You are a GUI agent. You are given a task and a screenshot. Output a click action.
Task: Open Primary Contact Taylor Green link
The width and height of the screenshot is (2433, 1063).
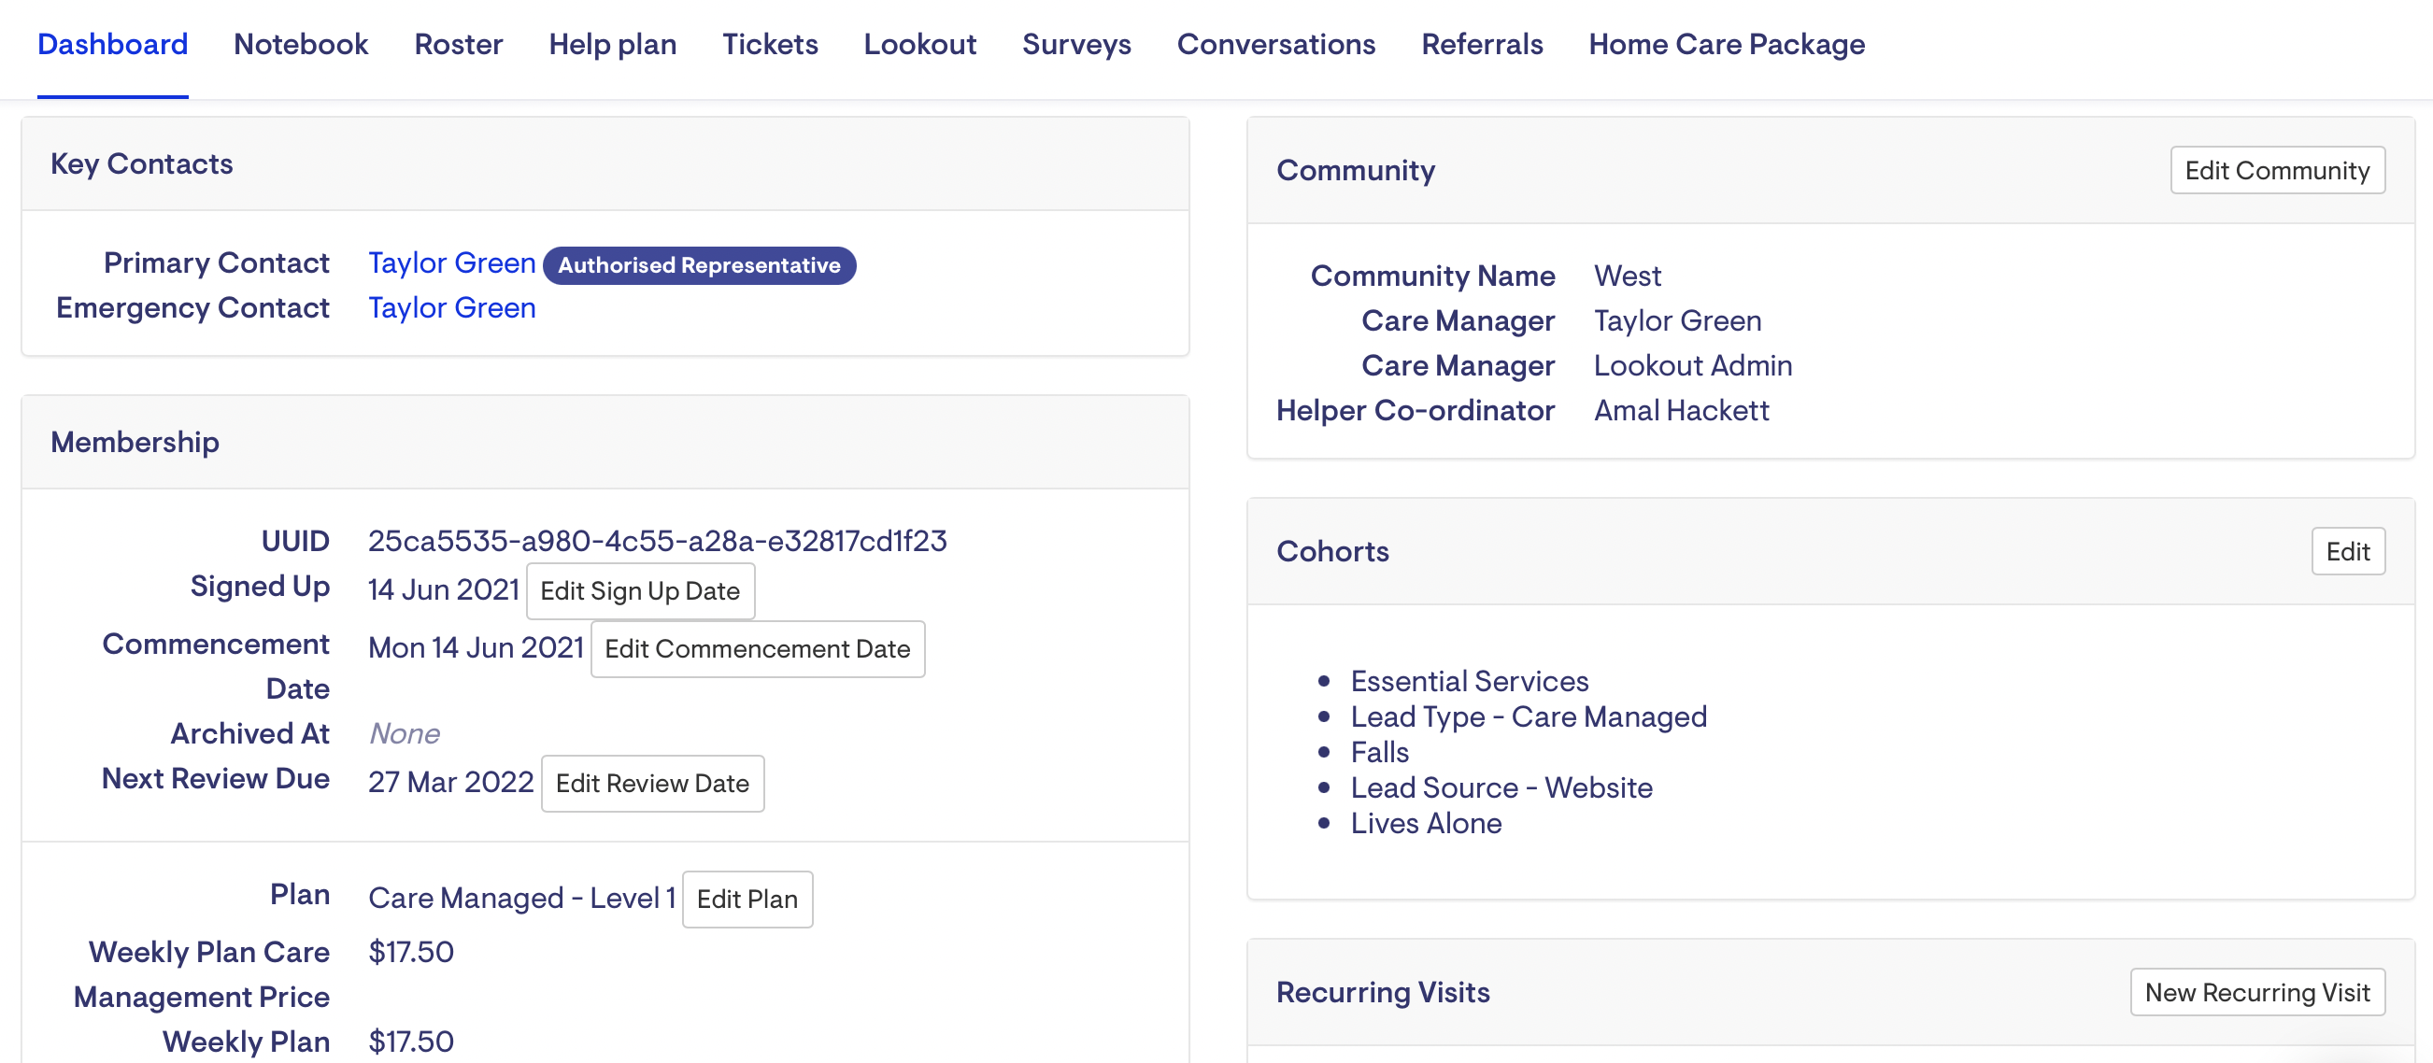point(451,262)
